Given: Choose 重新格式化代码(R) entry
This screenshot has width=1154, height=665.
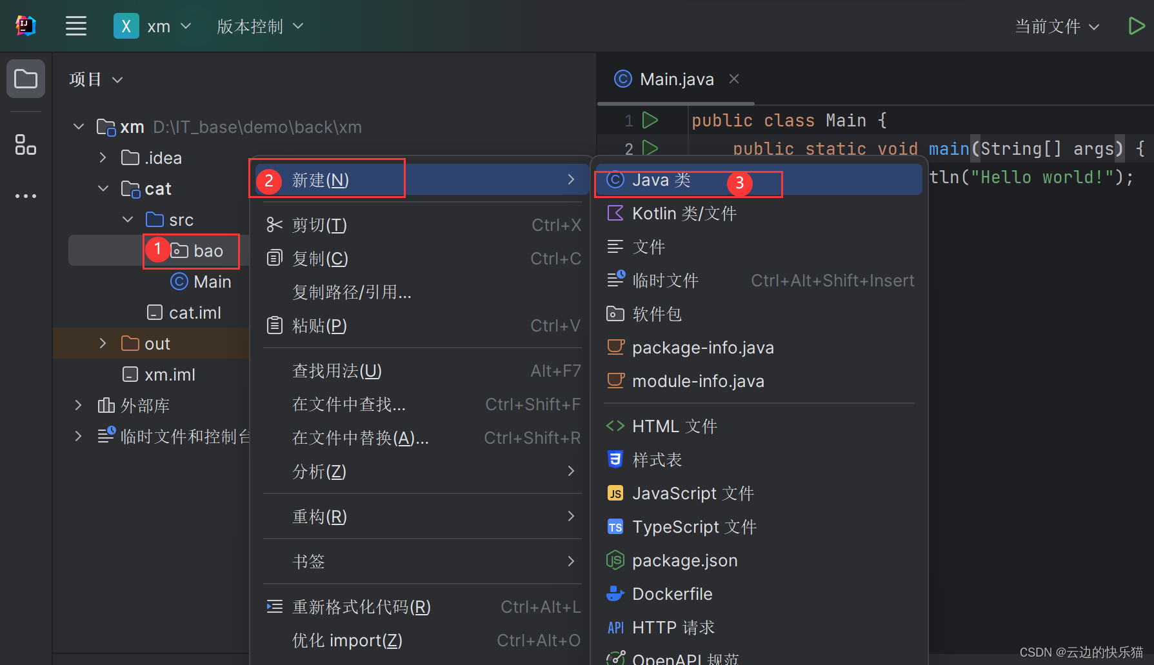Looking at the screenshot, I should 422,606.
